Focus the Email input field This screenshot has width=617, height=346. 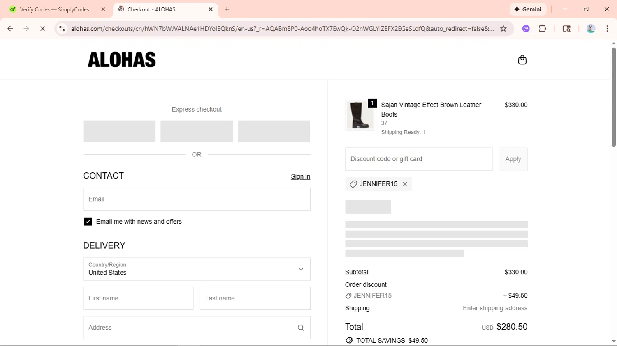197,199
